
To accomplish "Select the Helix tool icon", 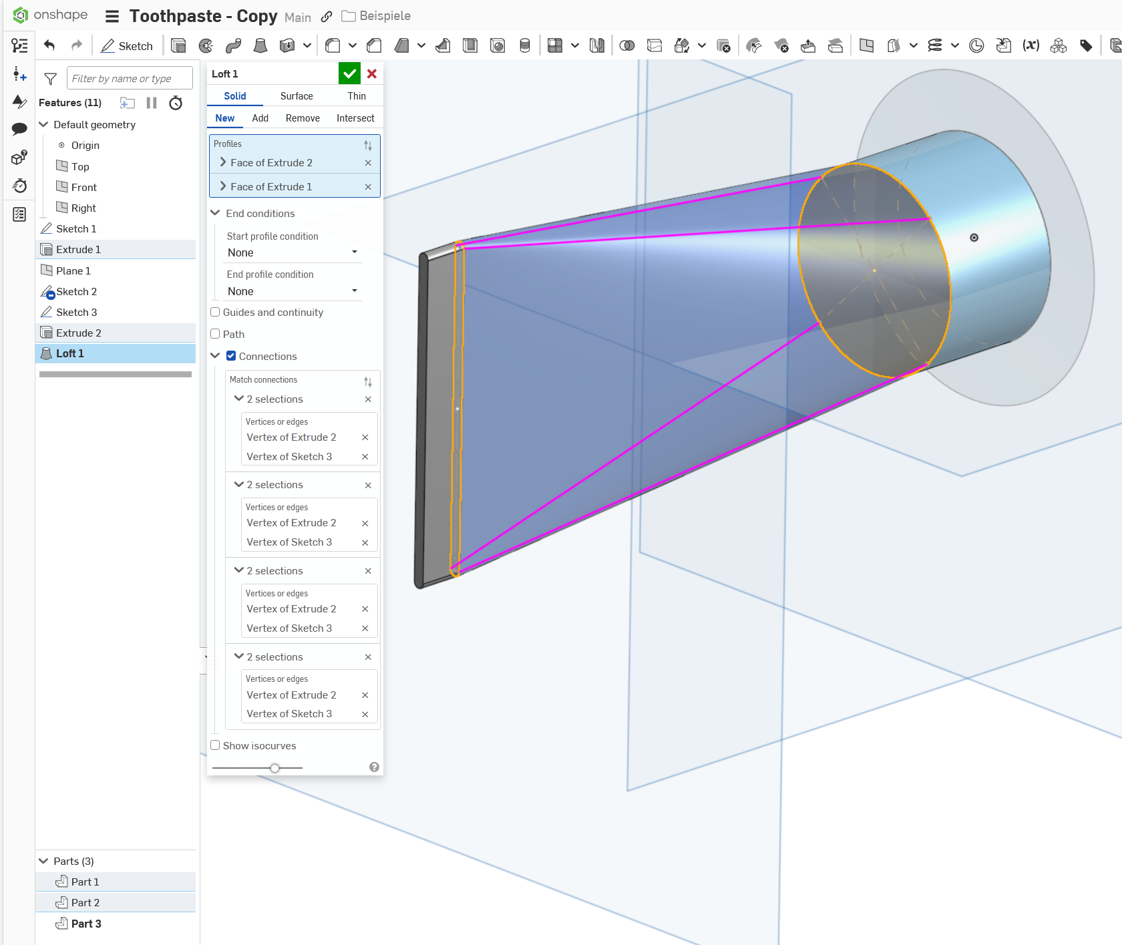I will coord(935,45).
